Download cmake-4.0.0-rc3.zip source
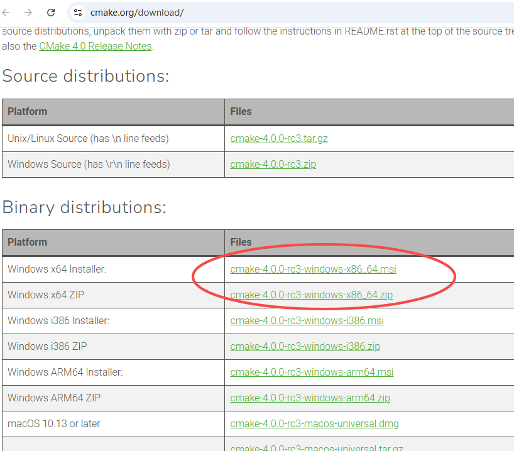 pyautogui.click(x=273, y=164)
